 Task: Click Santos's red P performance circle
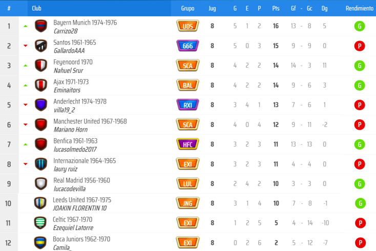click(360, 46)
